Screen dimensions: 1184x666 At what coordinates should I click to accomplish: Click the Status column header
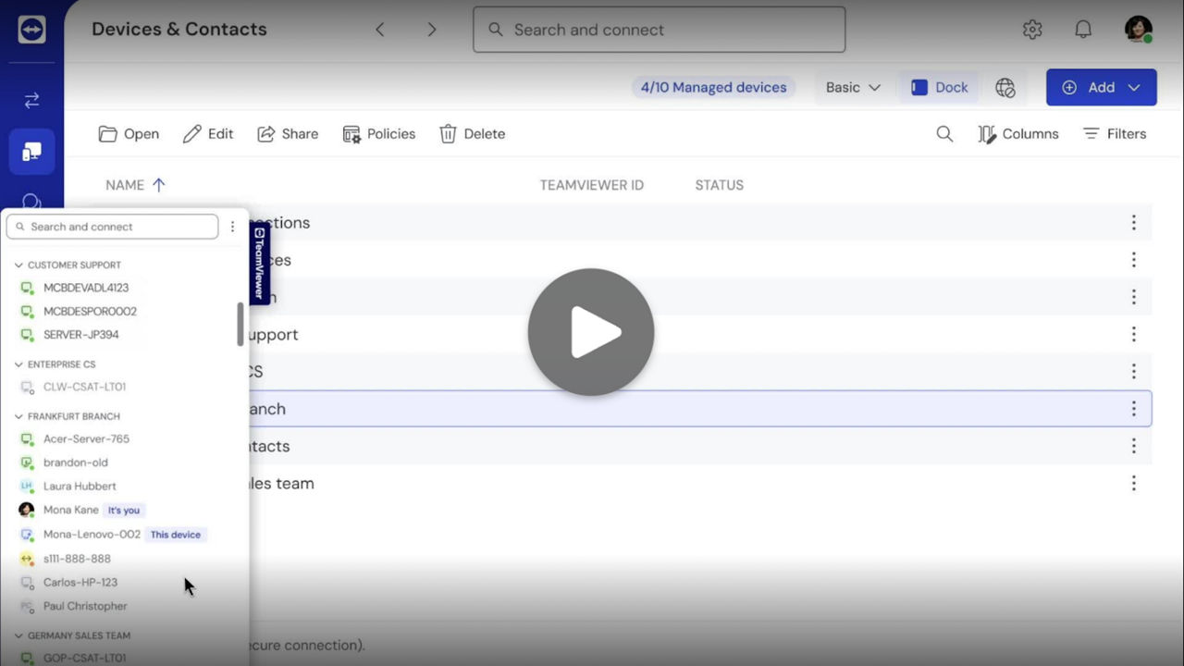(720, 185)
